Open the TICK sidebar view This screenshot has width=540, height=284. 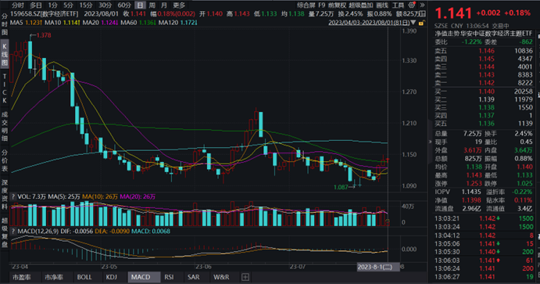tap(5, 88)
